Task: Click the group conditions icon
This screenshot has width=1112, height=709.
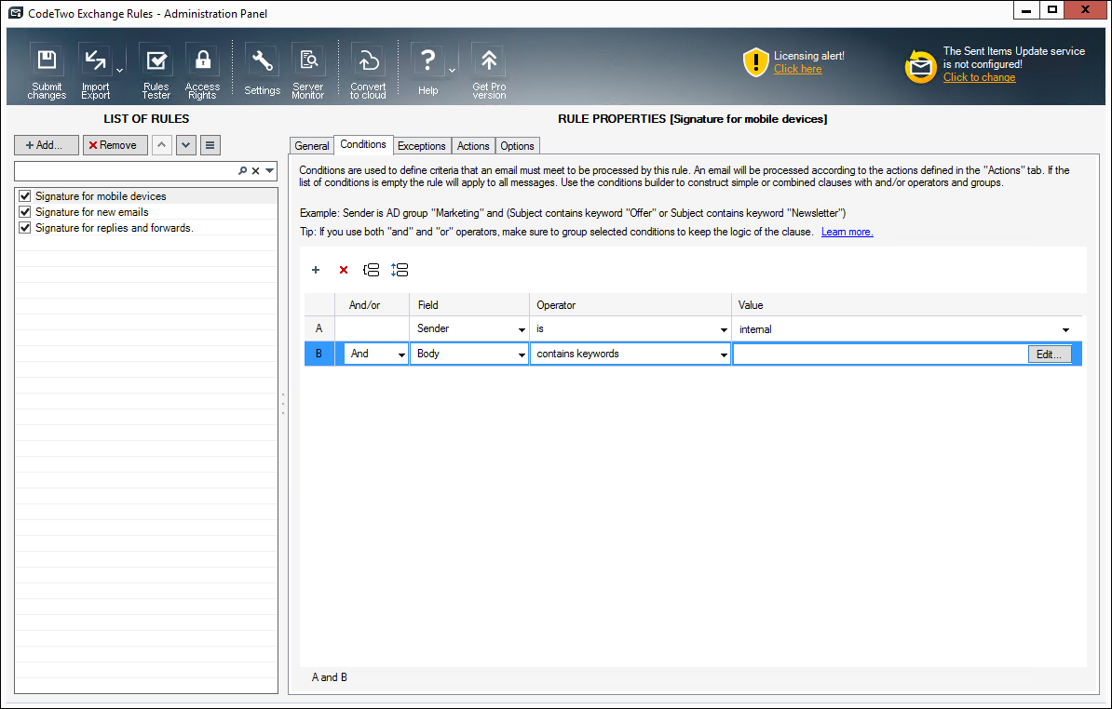Action: coord(371,270)
